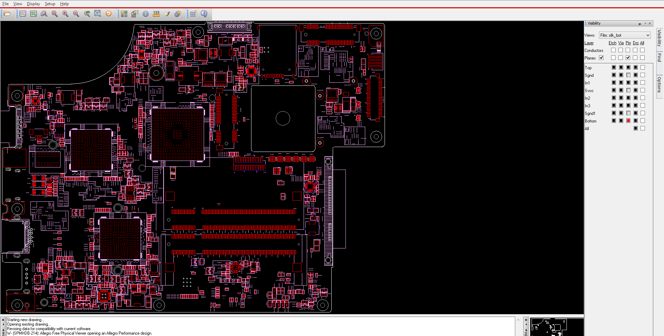The width and height of the screenshot is (664, 336).
Task: Switch to the Find side tab
Action: tap(659, 57)
